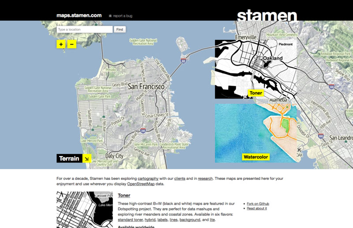Image resolution: width=353 pixels, height=228 pixels.
Task: Click the Golden Gate Park label
Action: click(100, 96)
